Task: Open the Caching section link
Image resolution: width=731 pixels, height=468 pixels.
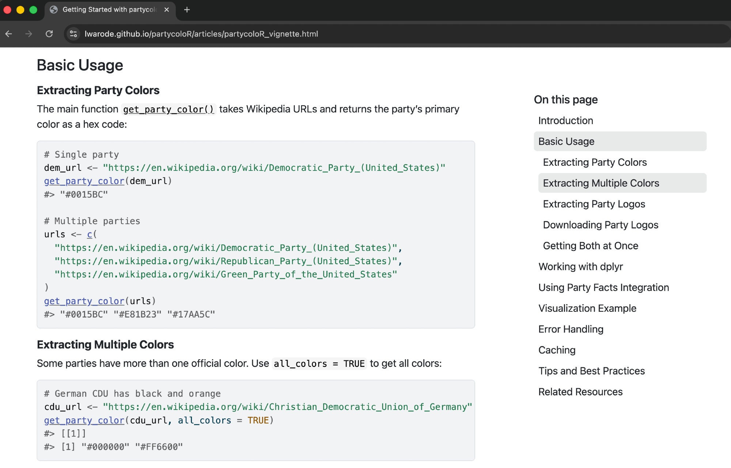Action: click(x=557, y=350)
